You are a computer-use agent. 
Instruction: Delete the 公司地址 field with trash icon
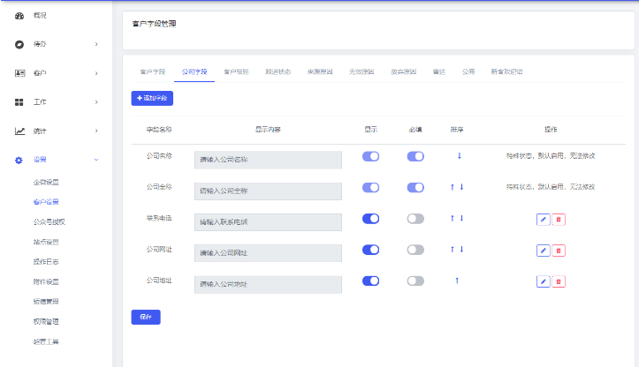[559, 281]
